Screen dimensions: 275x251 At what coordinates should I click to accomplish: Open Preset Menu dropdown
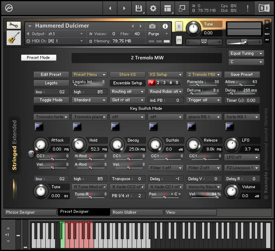pyautogui.click(x=89, y=75)
